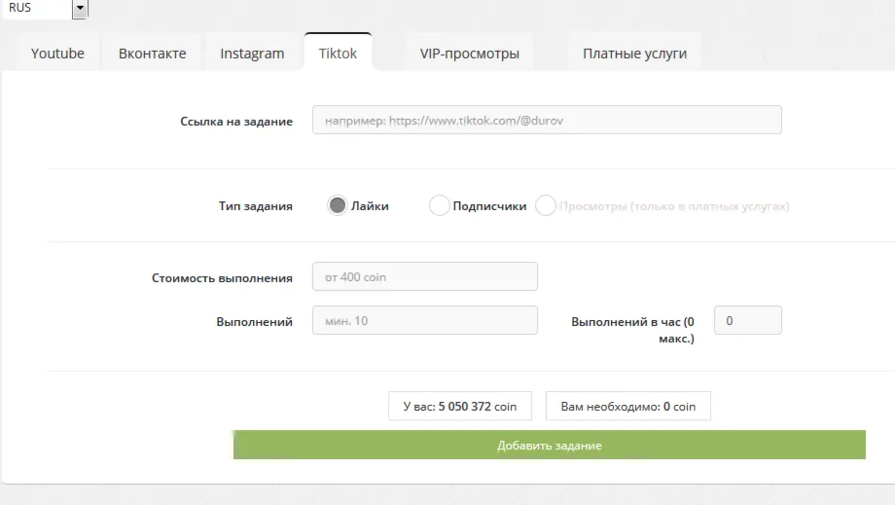Click the Tiktok tab
This screenshot has width=895, height=505.
click(338, 54)
